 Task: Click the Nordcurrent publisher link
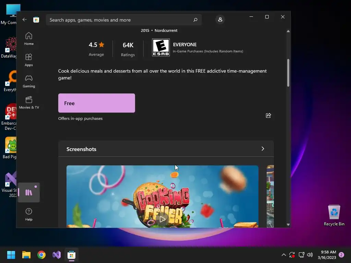[x=166, y=30]
